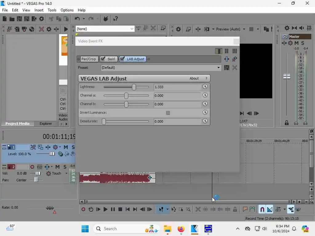The width and height of the screenshot is (315, 236).
Task: Delete the FX preset with X icon
Action: click(x=234, y=68)
